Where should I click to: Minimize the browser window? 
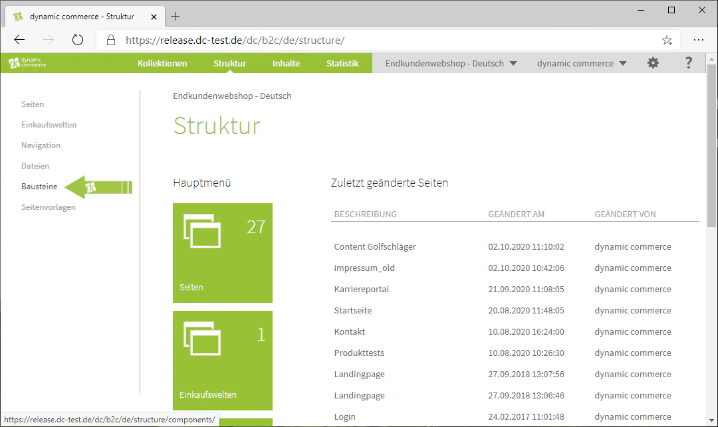(641, 10)
